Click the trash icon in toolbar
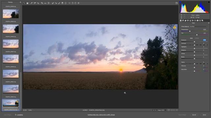Viewport: 211px width, 118px height. click(x=78, y=3)
